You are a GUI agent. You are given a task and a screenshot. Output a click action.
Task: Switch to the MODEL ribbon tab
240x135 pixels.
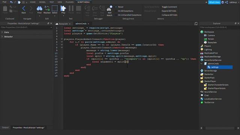42,2
